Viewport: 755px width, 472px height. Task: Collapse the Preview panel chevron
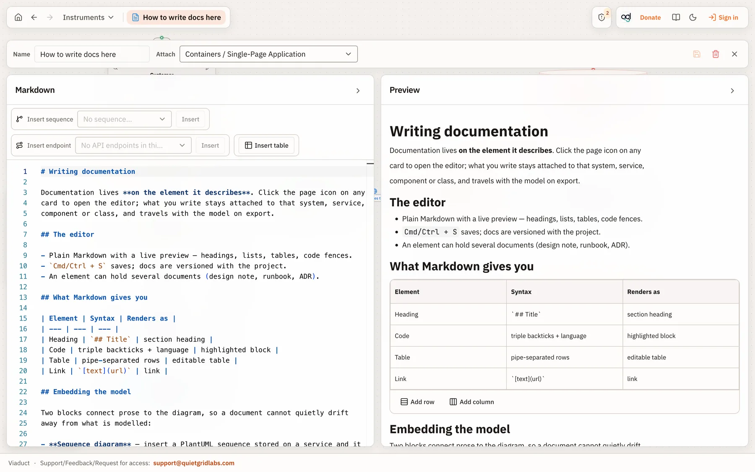732,91
